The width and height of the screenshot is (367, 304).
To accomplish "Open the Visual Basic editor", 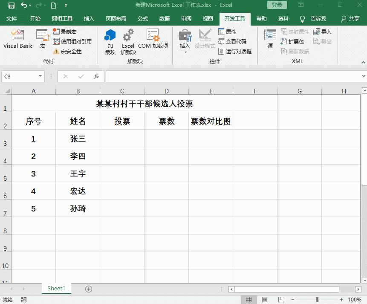I will (x=17, y=39).
